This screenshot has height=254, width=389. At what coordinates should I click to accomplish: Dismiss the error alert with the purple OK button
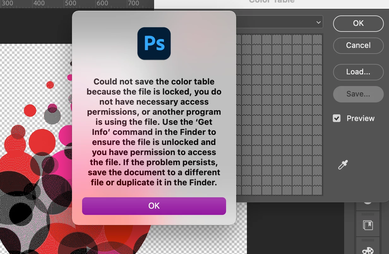[154, 206]
